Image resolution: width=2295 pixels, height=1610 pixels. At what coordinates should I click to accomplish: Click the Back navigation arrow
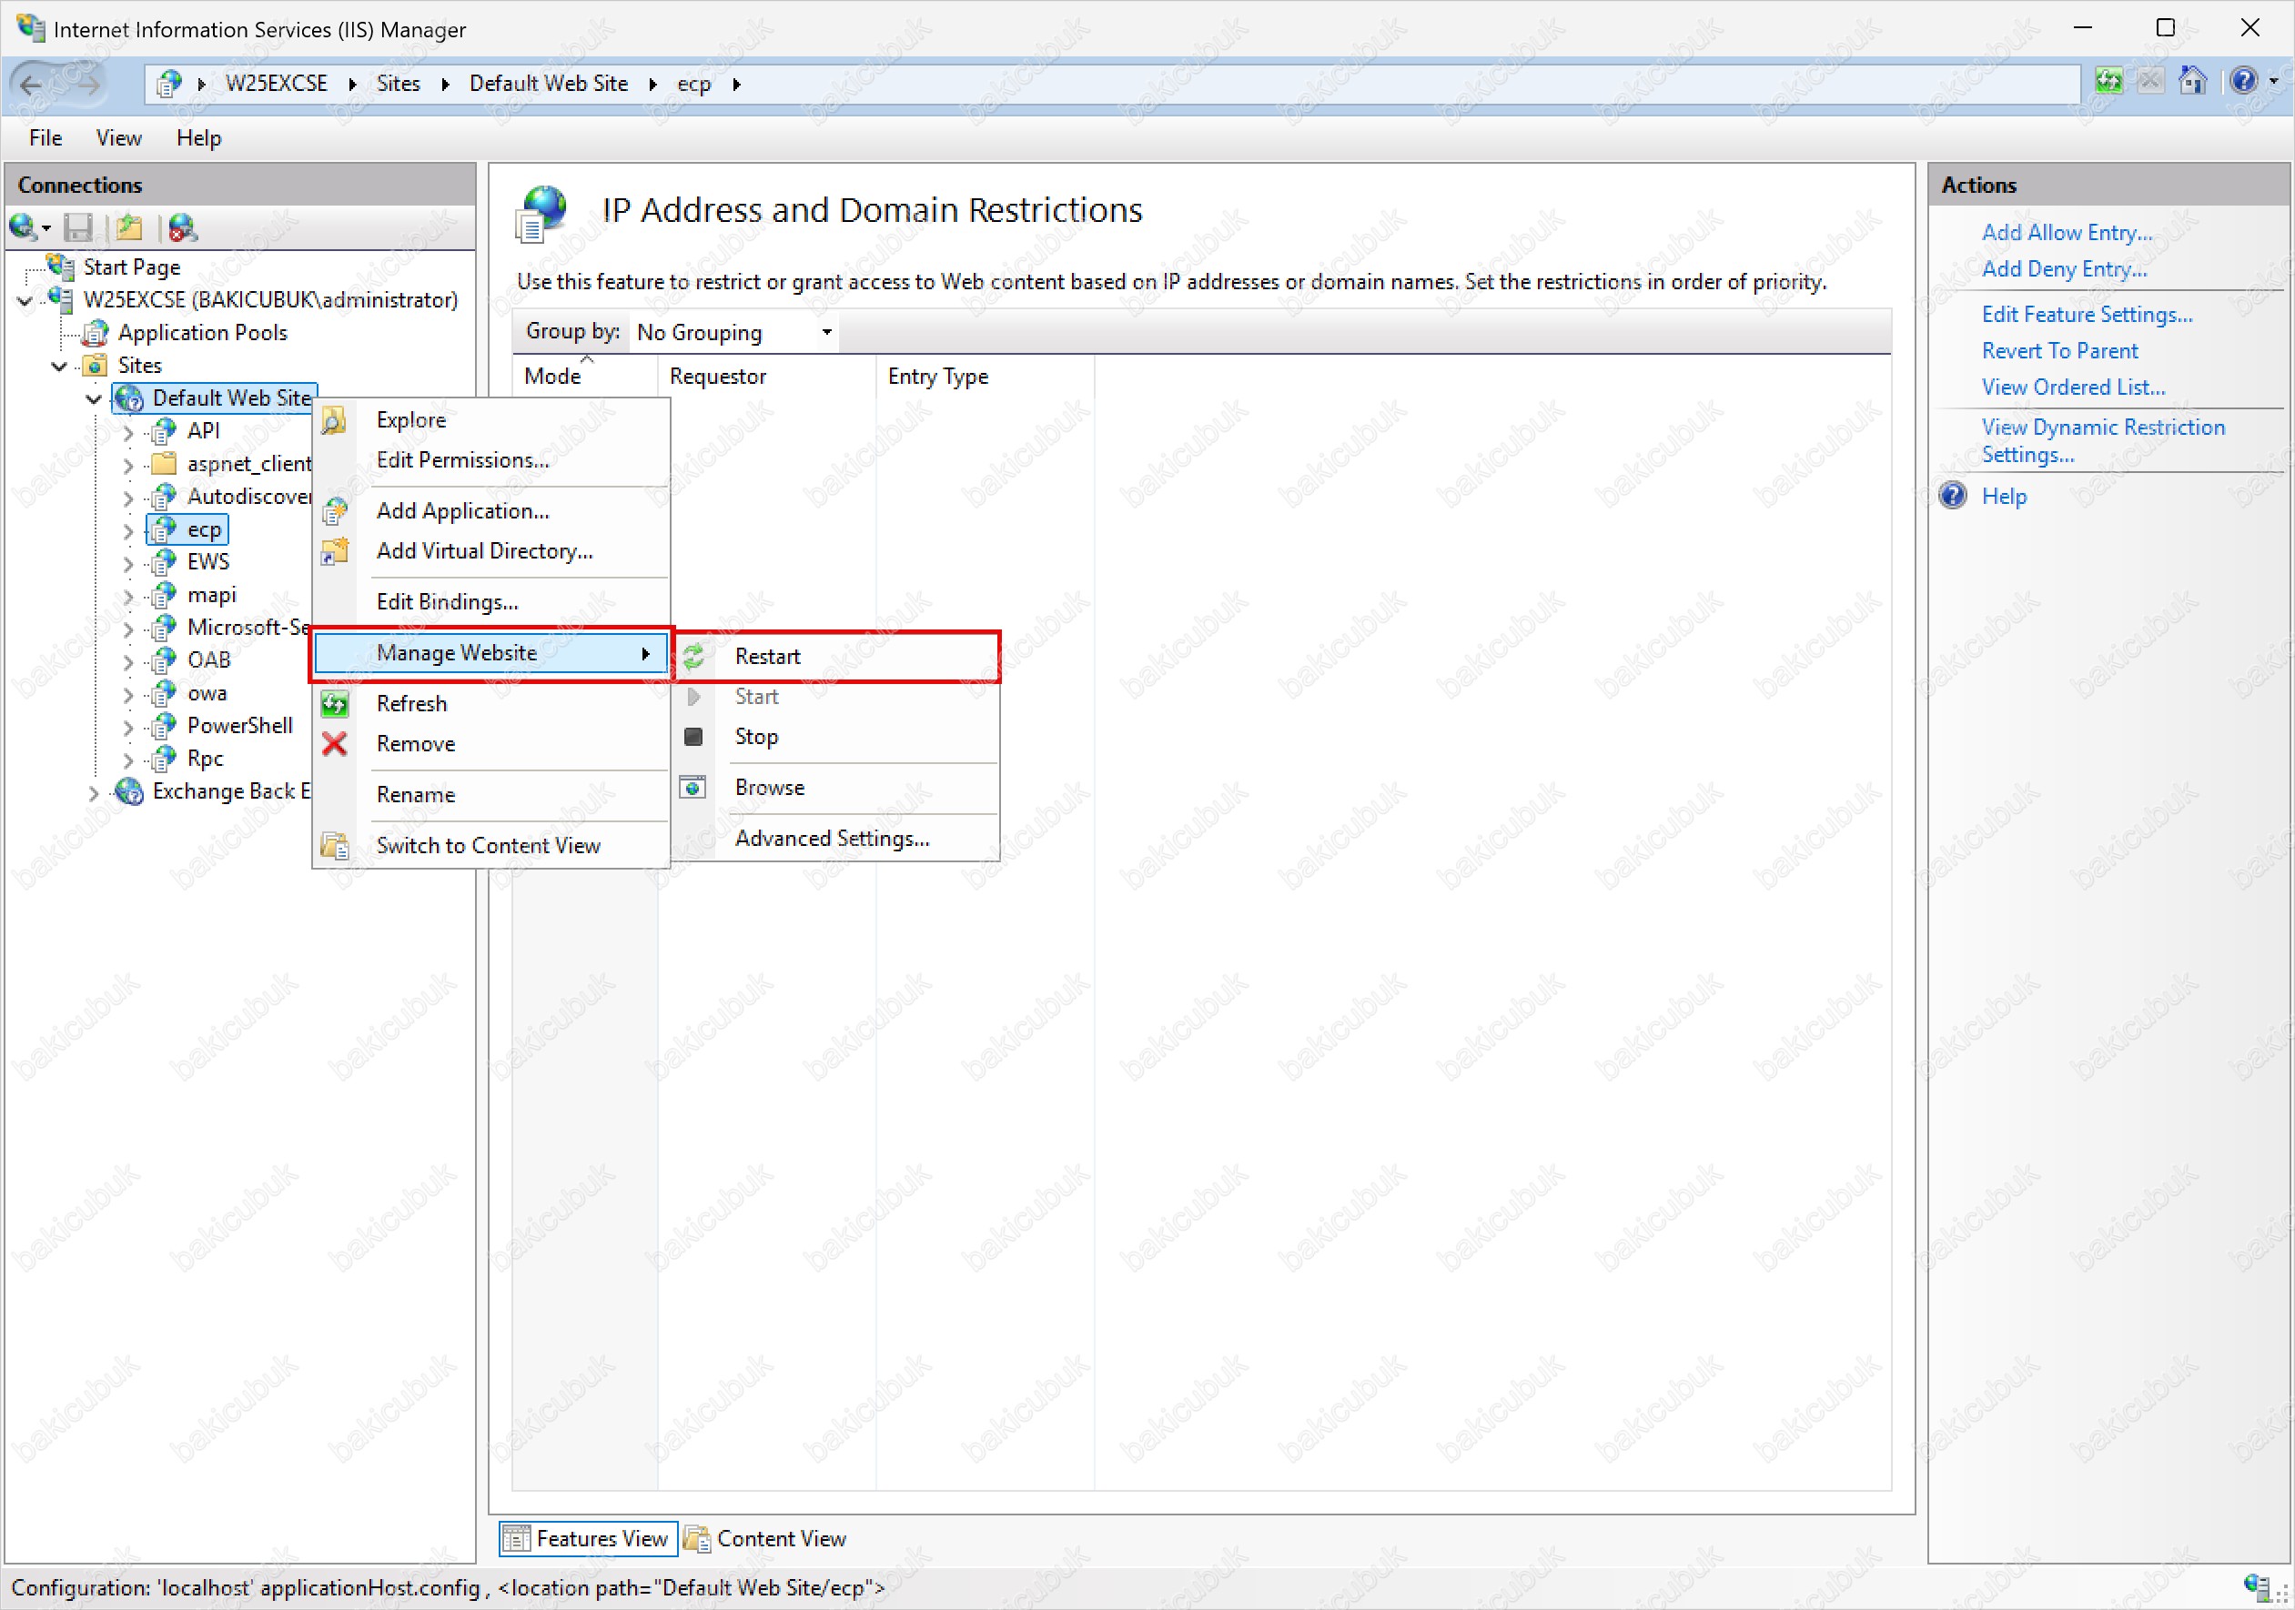pos(32,84)
